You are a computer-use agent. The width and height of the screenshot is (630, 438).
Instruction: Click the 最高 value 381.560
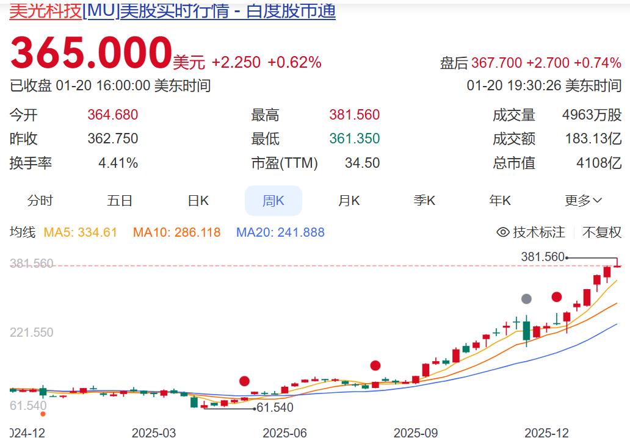point(354,115)
